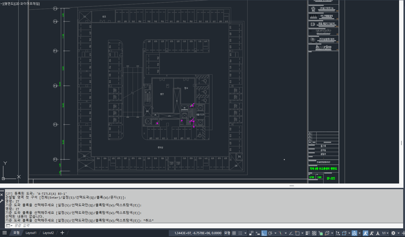Switch to the 모형 model tab
405x237 pixels.
pyautogui.click(x=16, y=233)
